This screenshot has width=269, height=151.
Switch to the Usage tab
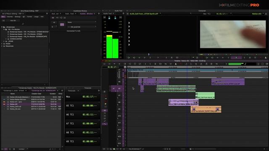36,17
